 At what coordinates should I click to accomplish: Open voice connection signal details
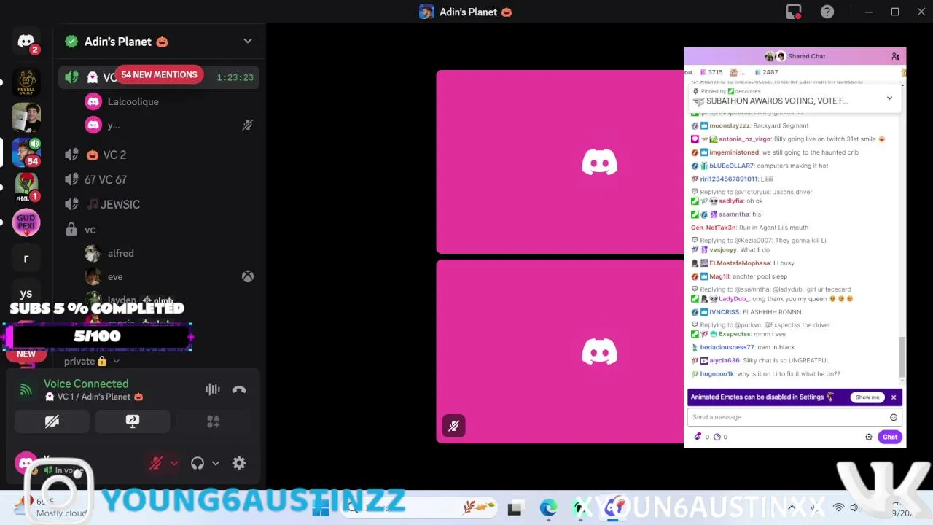[x=26, y=390]
